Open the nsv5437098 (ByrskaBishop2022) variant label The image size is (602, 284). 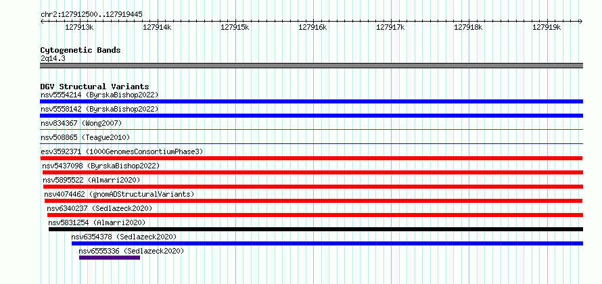101,166
